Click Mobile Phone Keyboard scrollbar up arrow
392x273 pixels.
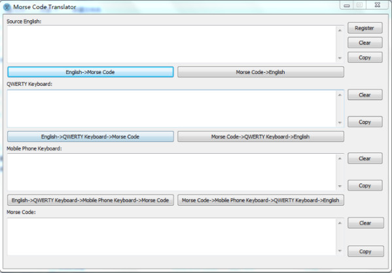340,158
